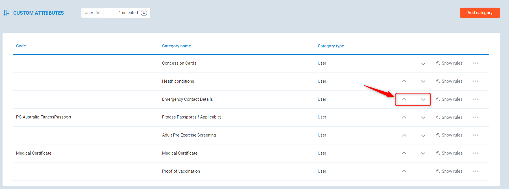
Task: Move Medical Certificate row up
Action: [404, 153]
